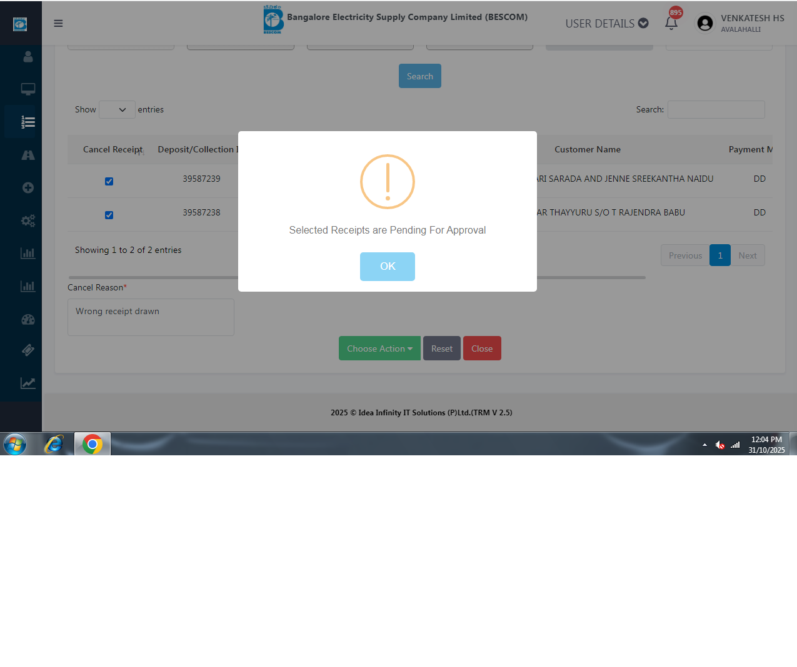This screenshot has width=797, height=667.
Task: Open the line chart sidebar icon
Action: coord(28,383)
